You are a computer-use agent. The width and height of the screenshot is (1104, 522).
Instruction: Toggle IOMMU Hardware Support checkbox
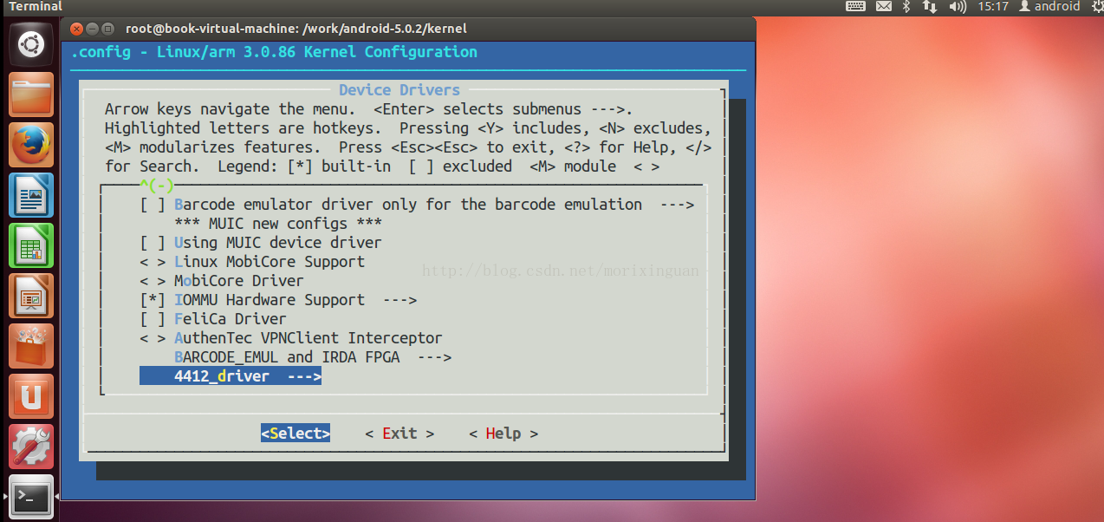point(153,300)
